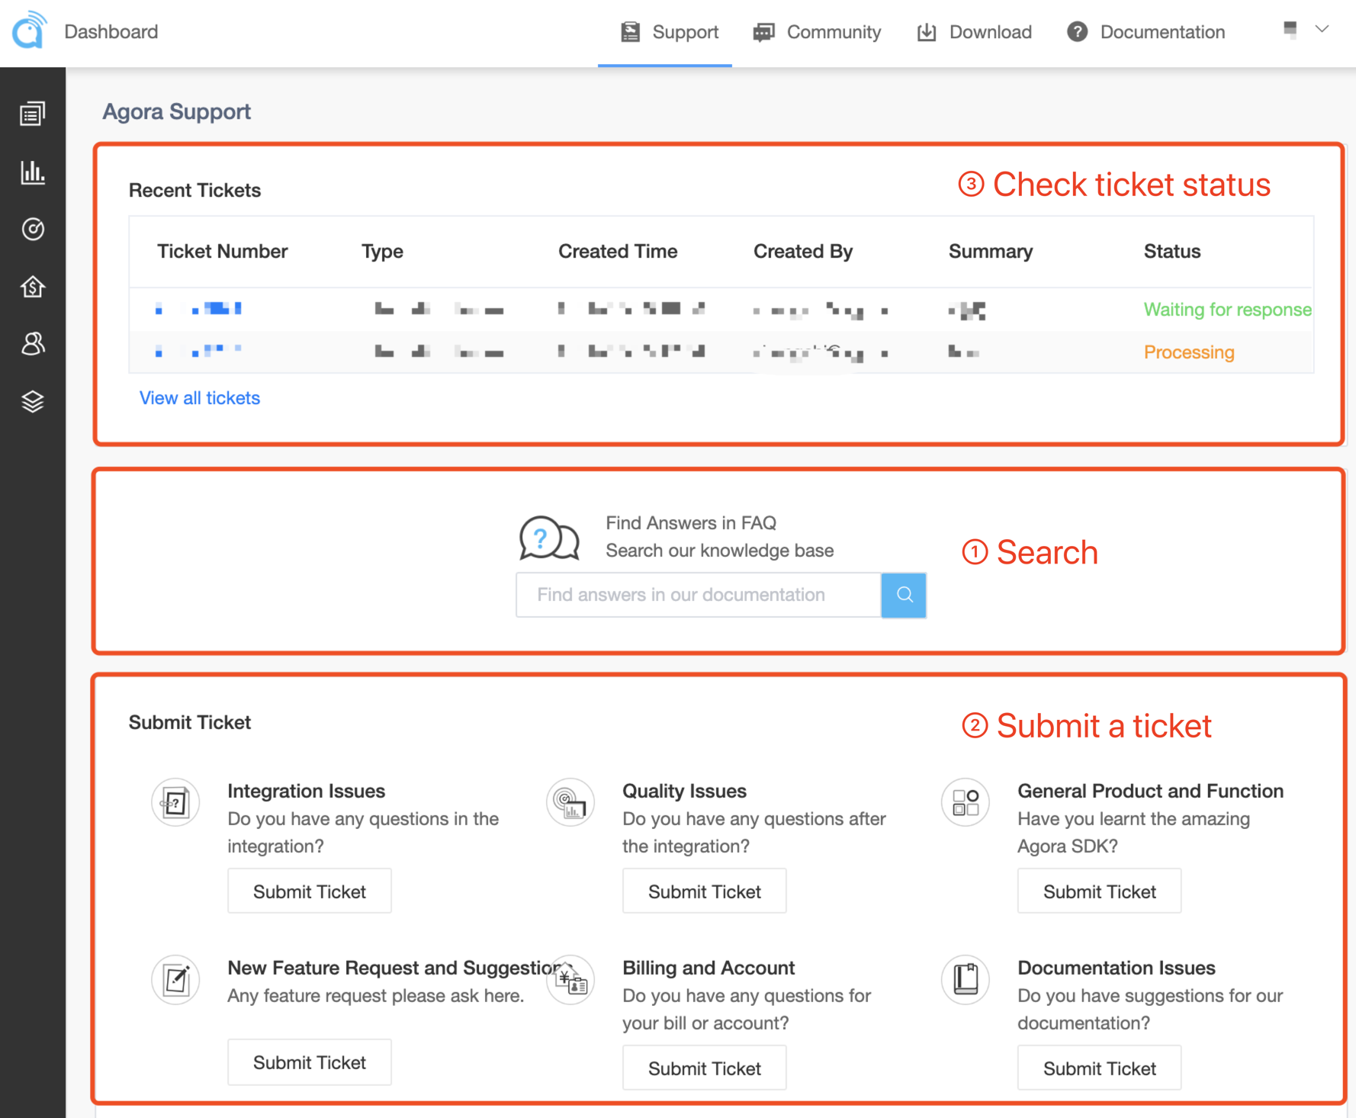
Task: Click the Agora Support page title
Action: click(x=177, y=111)
